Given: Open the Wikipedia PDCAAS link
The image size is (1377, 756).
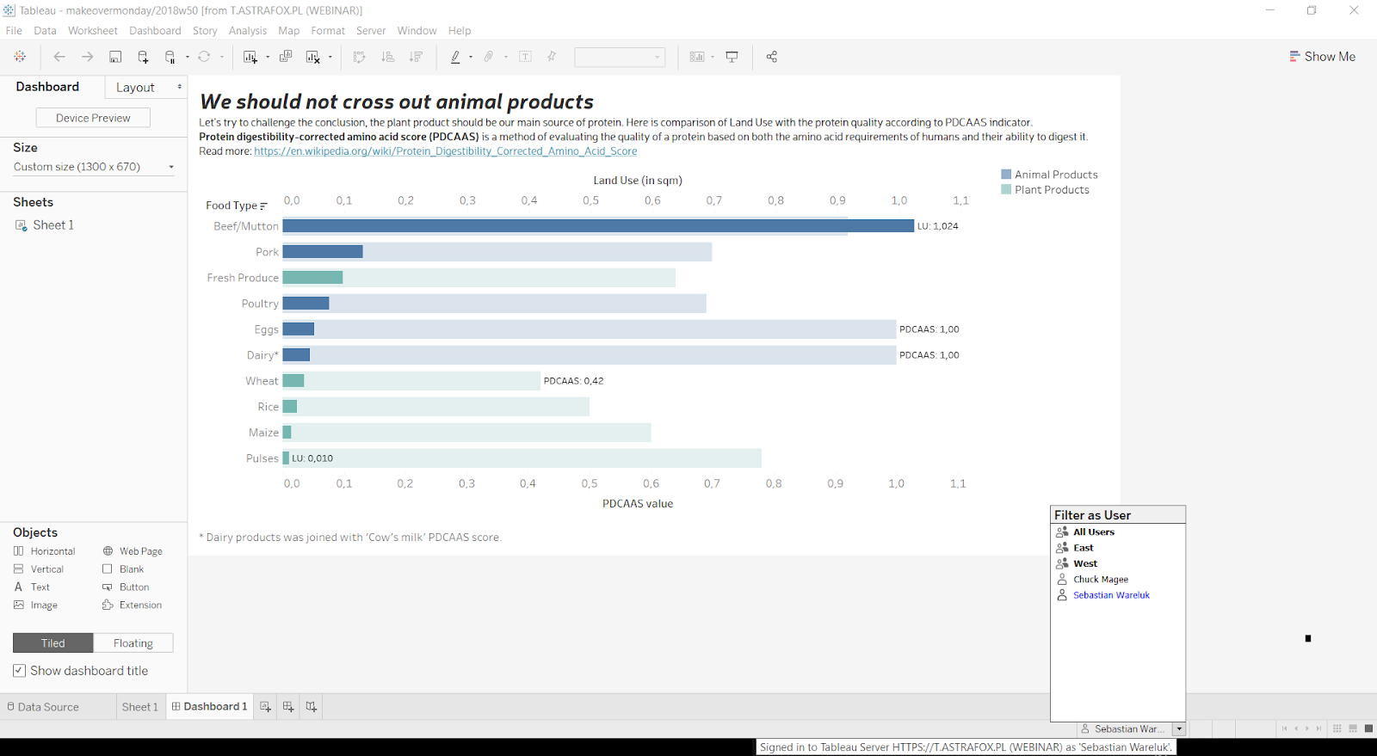Looking at the screenshot, I should click(445, 151).
